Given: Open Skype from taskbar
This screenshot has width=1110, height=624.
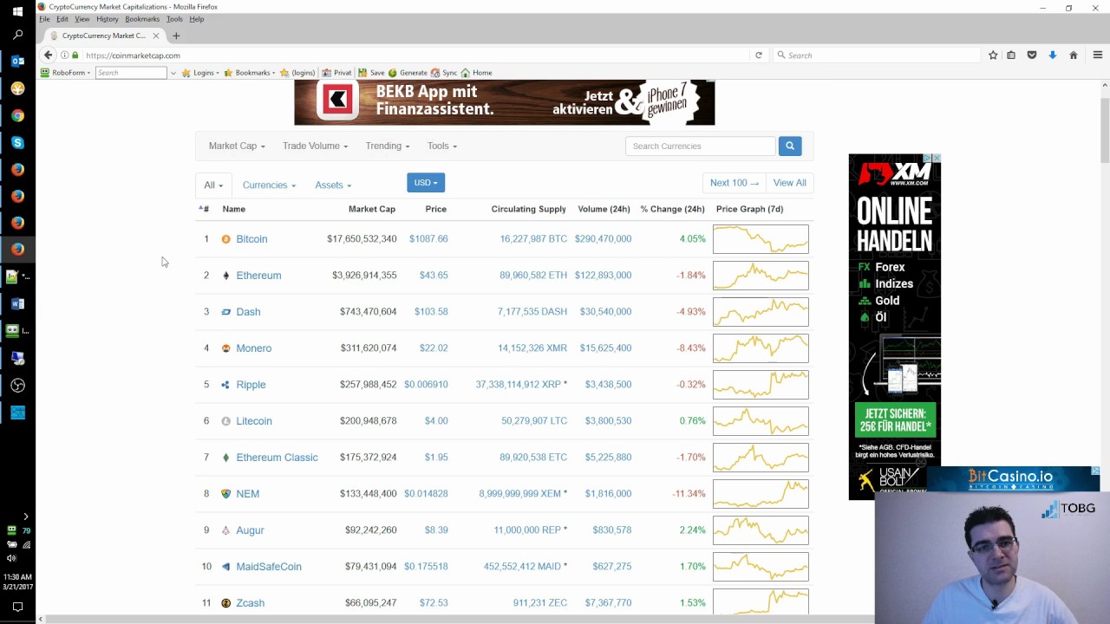Looking at the screenshot, I should 17,142.
